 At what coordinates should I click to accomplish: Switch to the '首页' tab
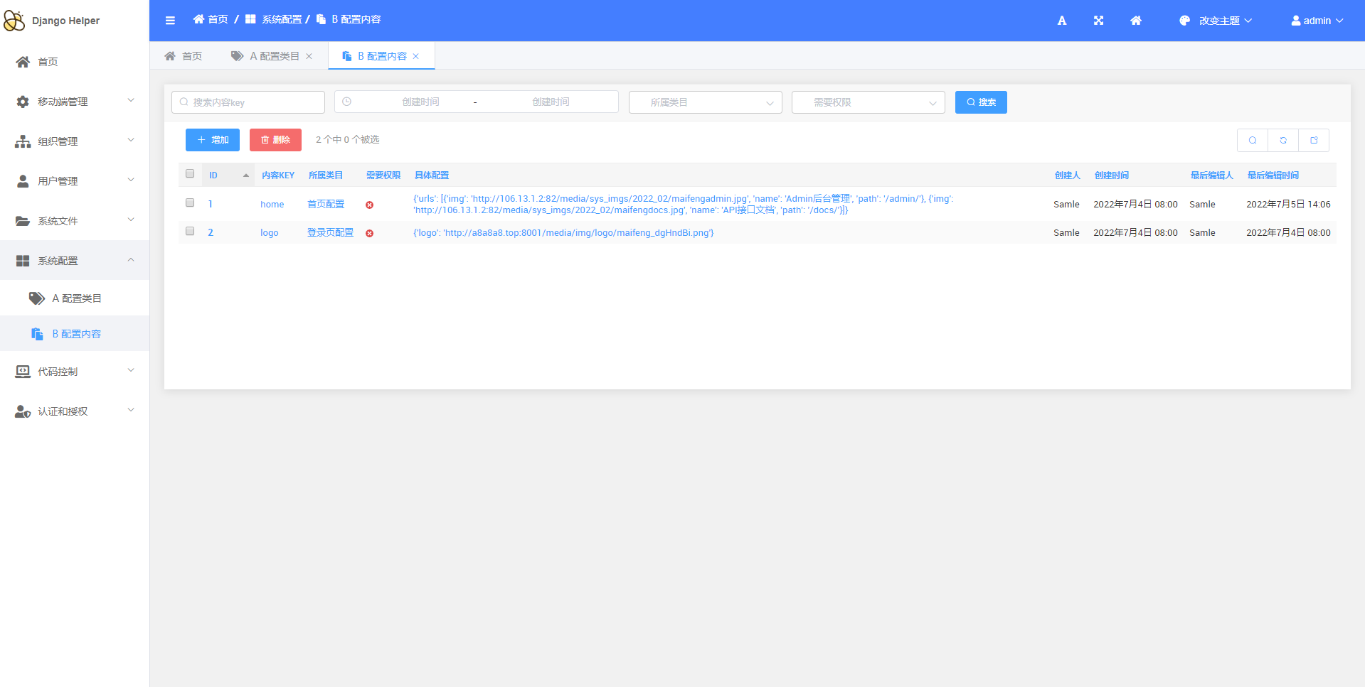184,56
